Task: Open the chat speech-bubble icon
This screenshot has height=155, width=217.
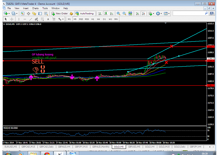Action: tap(212, 13)
